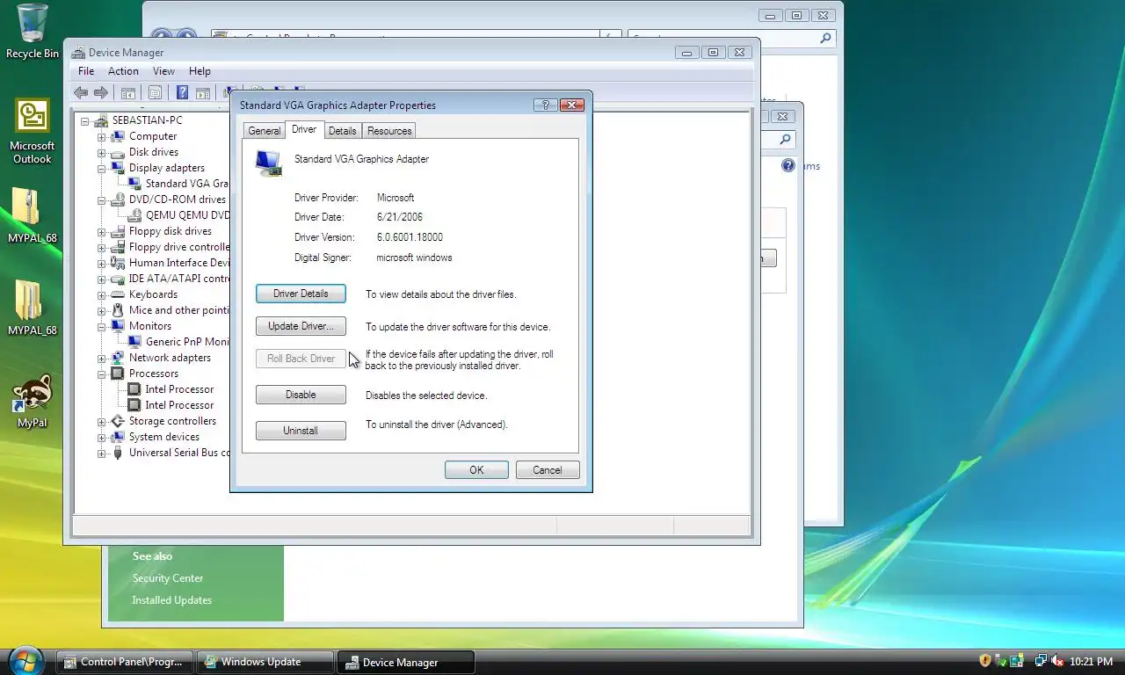Viewport: 1125px width, 675px height.
Task: Expand the Storage controllers node
Action: [101, 421]
